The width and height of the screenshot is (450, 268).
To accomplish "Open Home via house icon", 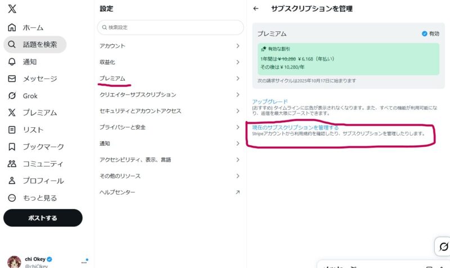I will 12,27.
